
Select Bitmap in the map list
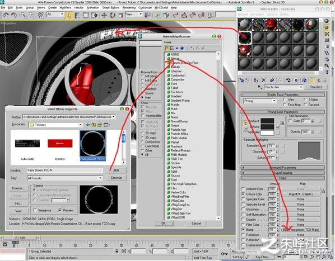point(175,59)
